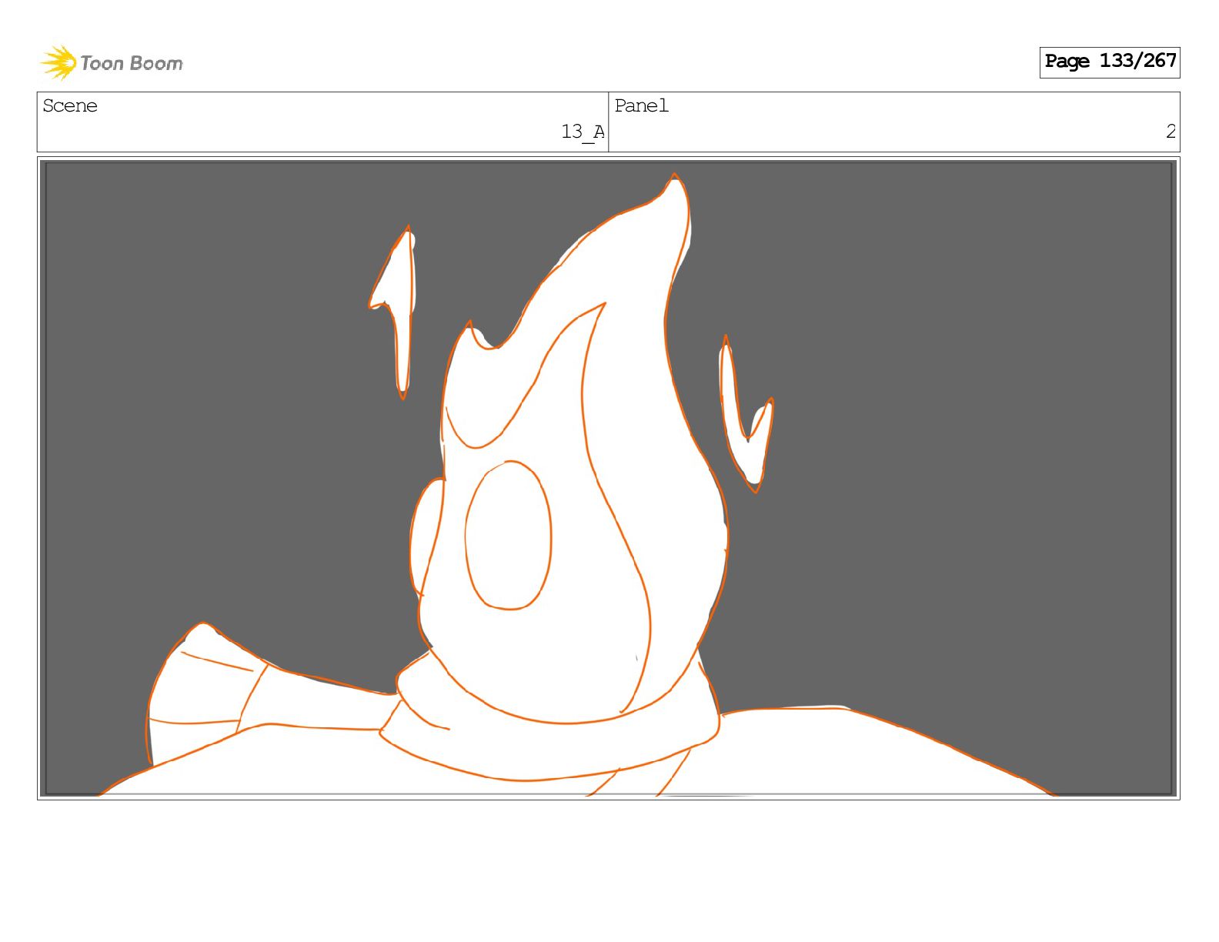This screenshot has width=1219, height=942.
Task: Click the Scene label text
Action: click(70, 105)
